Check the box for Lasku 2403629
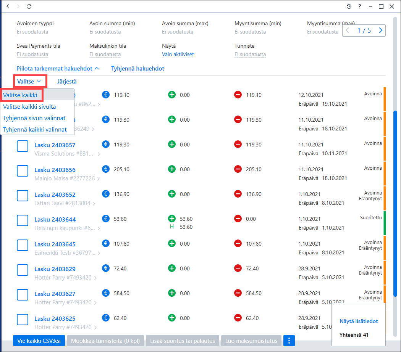Screen dimensions: 401x352 (x=23, y=270)
